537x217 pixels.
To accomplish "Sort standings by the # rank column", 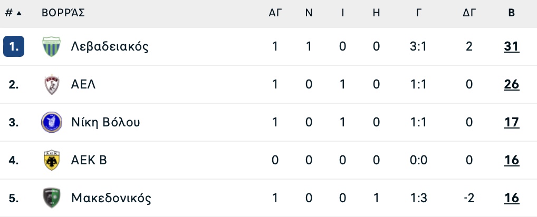I will point(13,13).
